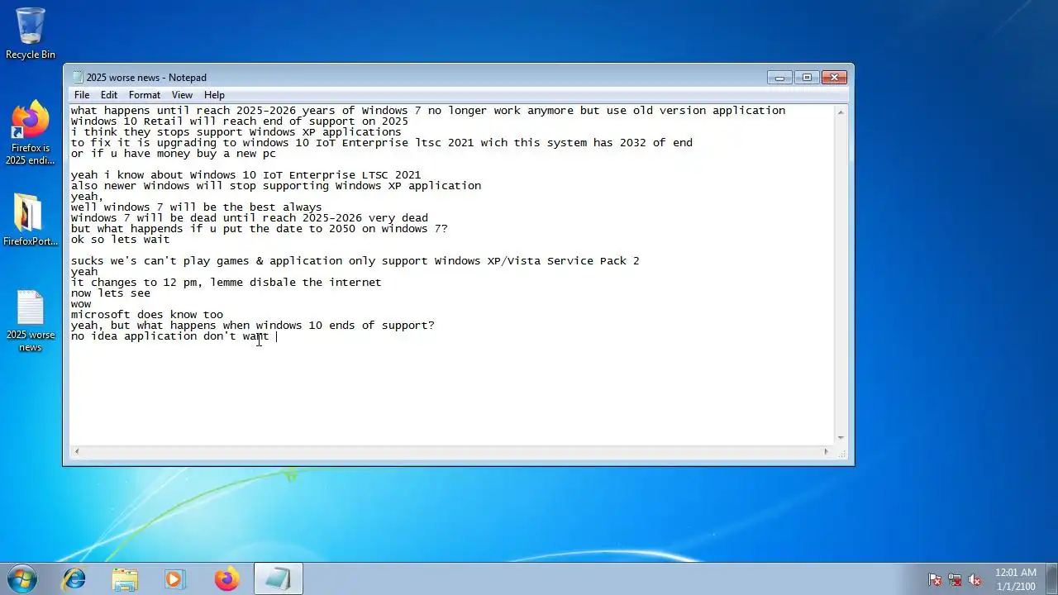Viewport: 1058px width, 595px height.
Task: Maximize the Notepad window
Action: click(x=807, y=78)
